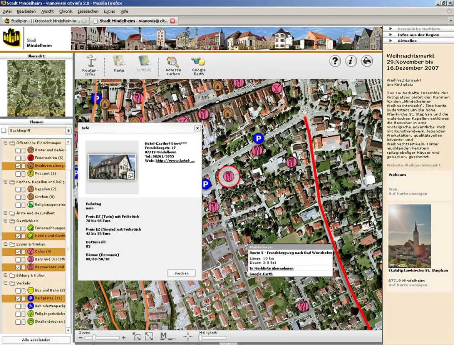Screen dimensions: 454x345
Task: Click the information icon next to help
Action: 351,61
